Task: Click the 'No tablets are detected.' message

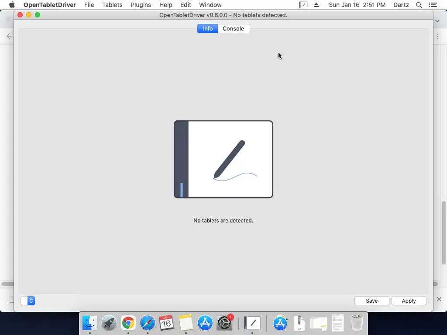Action: pos(223,220)
